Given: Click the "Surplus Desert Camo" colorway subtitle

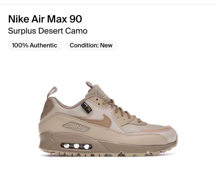Looking at the screenshot, I should pyautogui.click(x=48, y=31).
